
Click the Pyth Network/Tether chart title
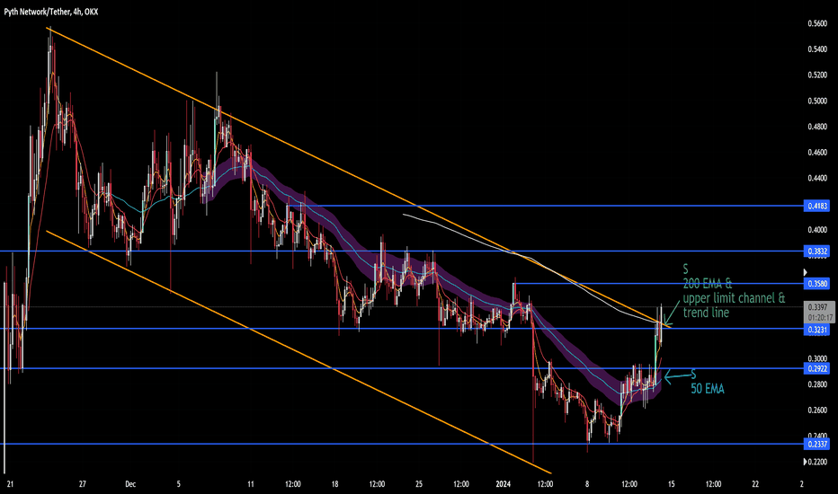[x=50, y=12]
